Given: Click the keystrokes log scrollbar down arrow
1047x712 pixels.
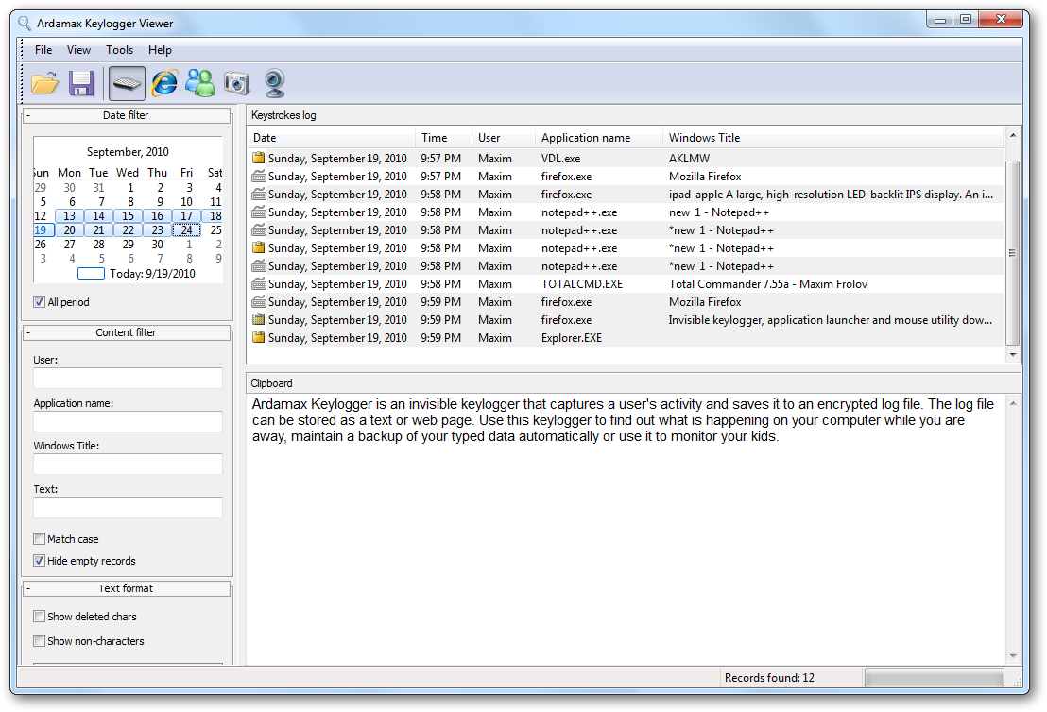Looking at the screenshot, I should 1013,354.
